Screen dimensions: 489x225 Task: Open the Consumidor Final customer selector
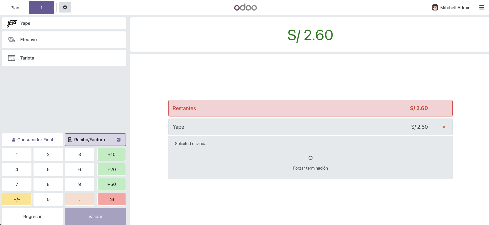click(32, 140)
